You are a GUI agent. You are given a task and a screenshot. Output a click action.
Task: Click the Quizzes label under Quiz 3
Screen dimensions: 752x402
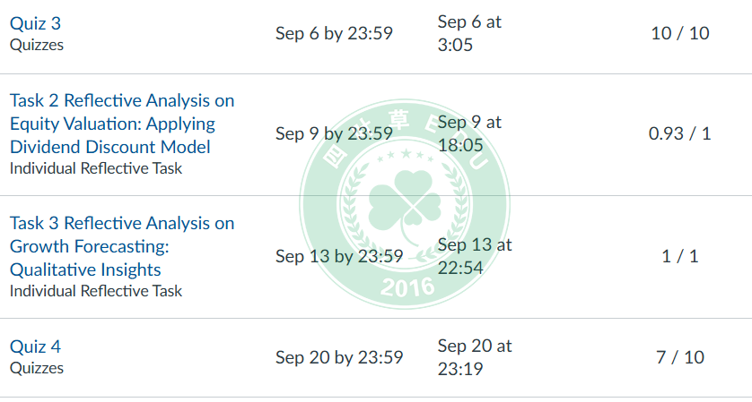[37, 44]
